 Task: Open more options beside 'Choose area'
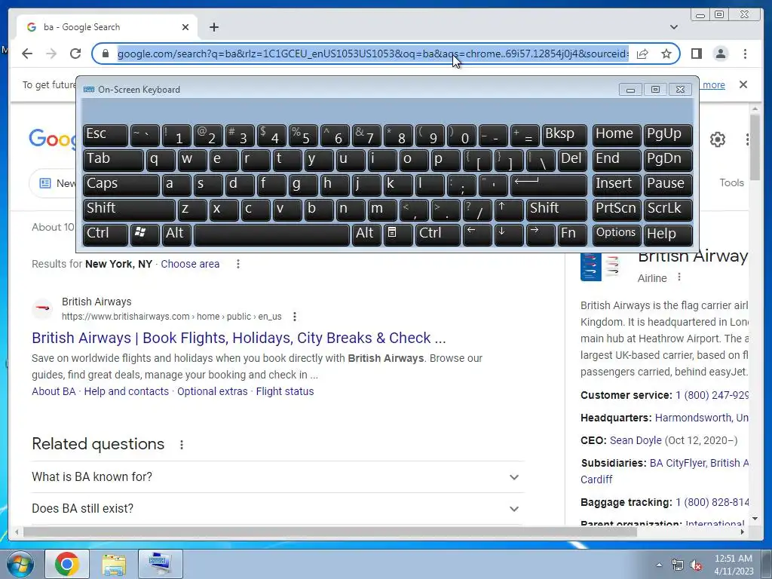click(x=237, y=264)
